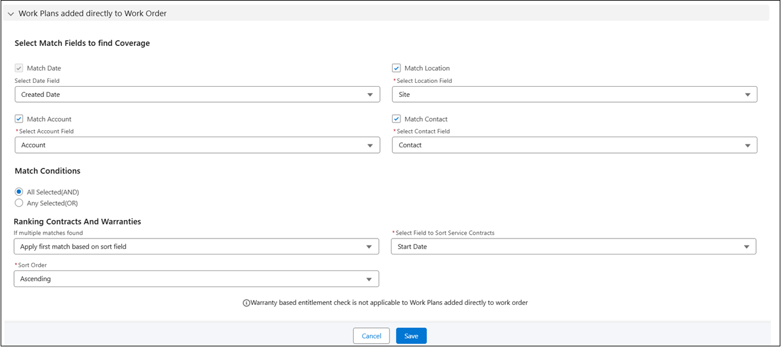Open the Select Contact Field dropdown

pos(575,145)
